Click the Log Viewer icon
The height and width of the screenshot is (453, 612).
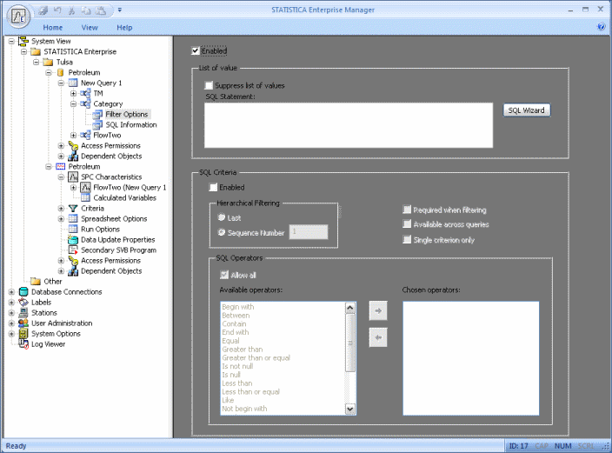(x=23, y=343)
